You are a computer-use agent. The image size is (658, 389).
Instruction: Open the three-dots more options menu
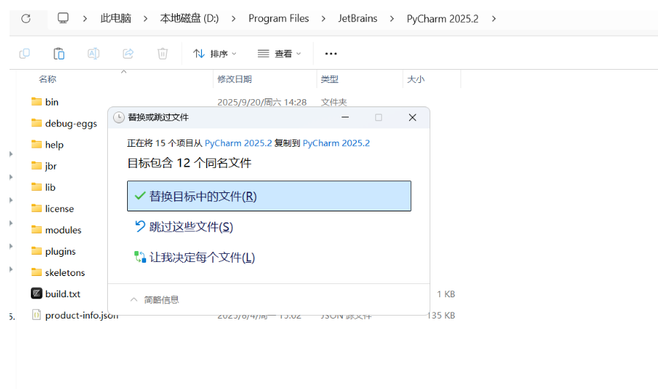(330, 54)
